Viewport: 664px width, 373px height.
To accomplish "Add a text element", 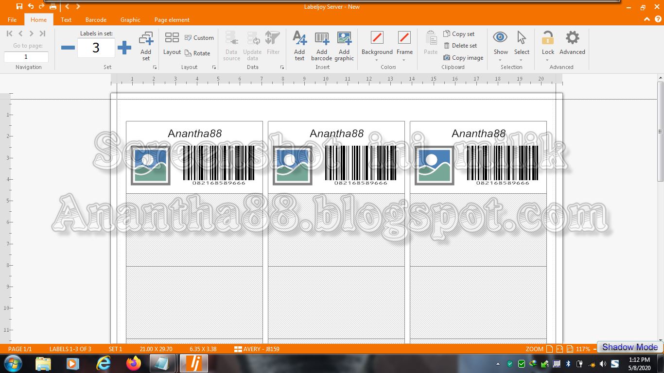I will [299, 46].
